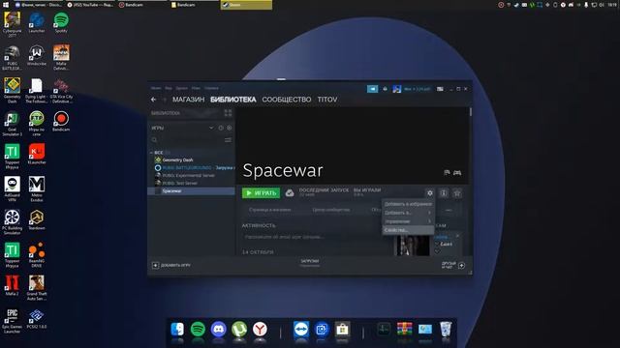Select Свойства in the context menu
This screenshot has height=348, width=620.
408,230
